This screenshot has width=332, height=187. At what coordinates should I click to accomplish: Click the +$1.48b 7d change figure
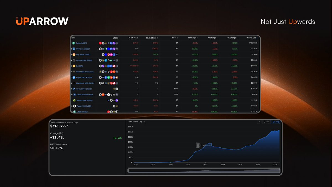tap(57, 137)
